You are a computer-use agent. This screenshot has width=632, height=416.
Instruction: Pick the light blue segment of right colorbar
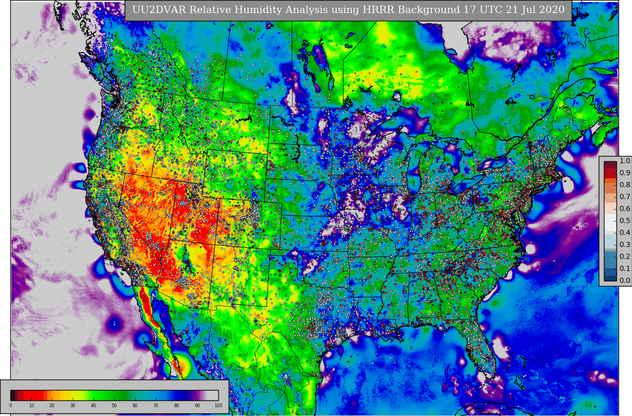click(610, 241)
